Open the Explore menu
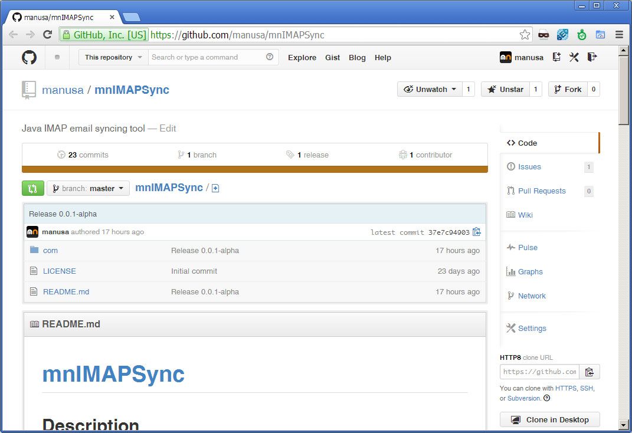The width and height of the screenshot is (632, 433). pos(302,57)
